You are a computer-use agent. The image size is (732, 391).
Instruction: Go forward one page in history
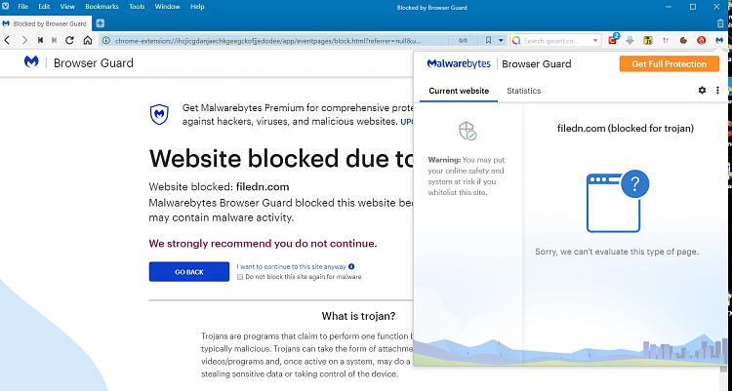pyautogui.click(x=24, y=41)
